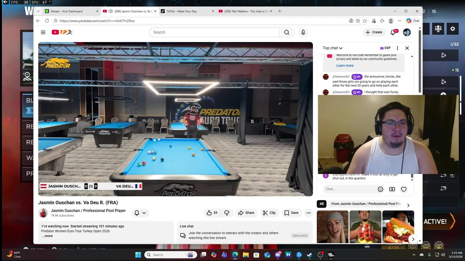Click inside the YouTube Search field

point(214,32)
